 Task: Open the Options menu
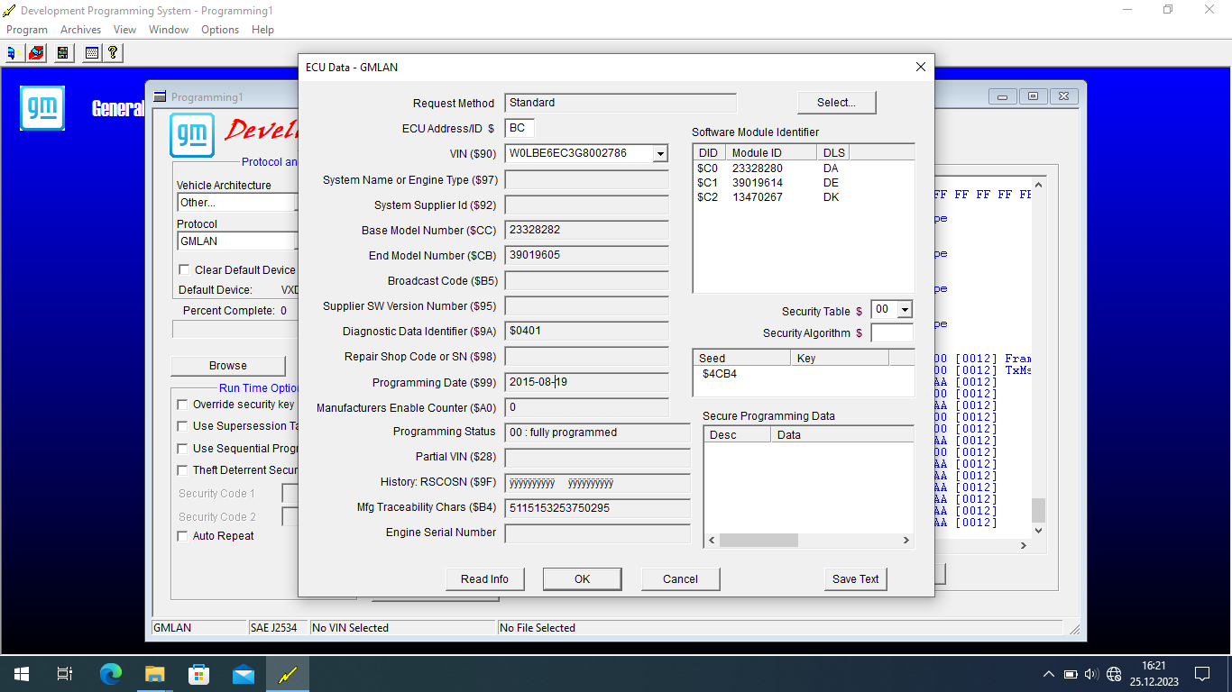point(220,30)
